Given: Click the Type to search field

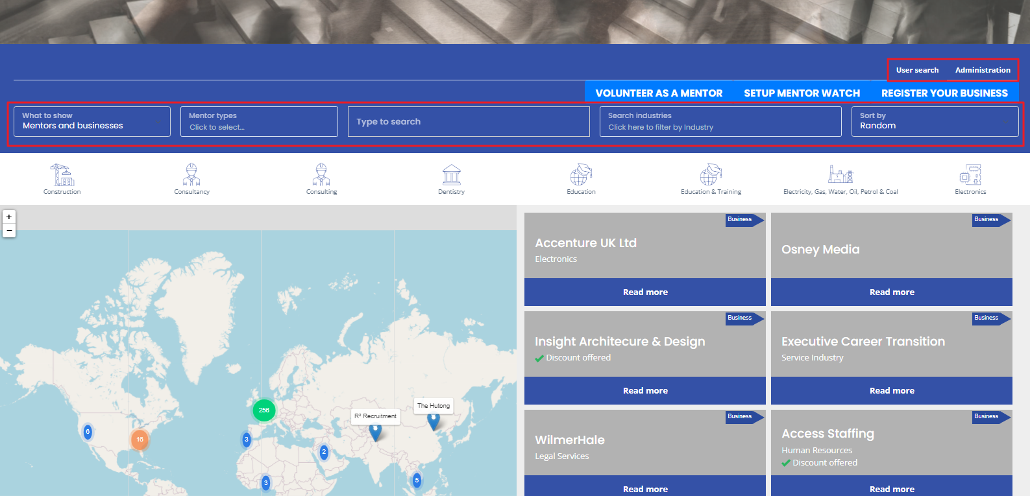Looking at the screenshot, I should tap(469, 122).
